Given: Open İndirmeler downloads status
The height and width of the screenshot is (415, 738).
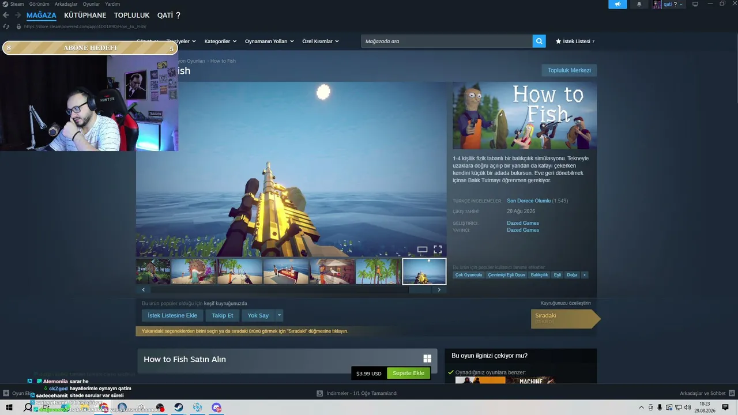Looking at the screenshot, I should coord(357,394).
